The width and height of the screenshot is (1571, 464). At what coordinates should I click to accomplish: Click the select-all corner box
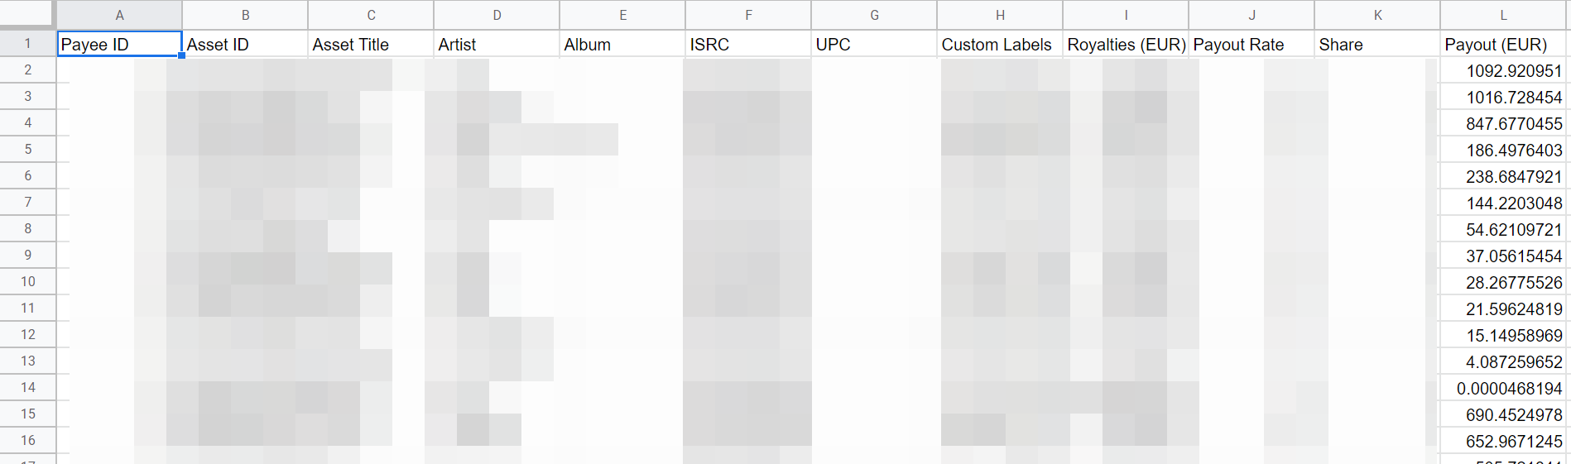click(x=27, y=14)
